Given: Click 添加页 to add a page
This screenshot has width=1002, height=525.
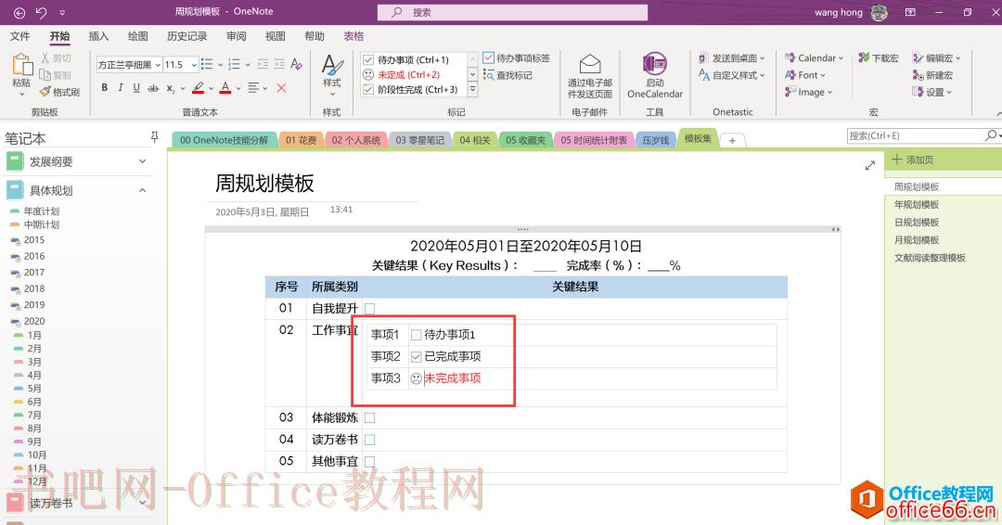Looking at the screenshot, I should tap(913, 160).
